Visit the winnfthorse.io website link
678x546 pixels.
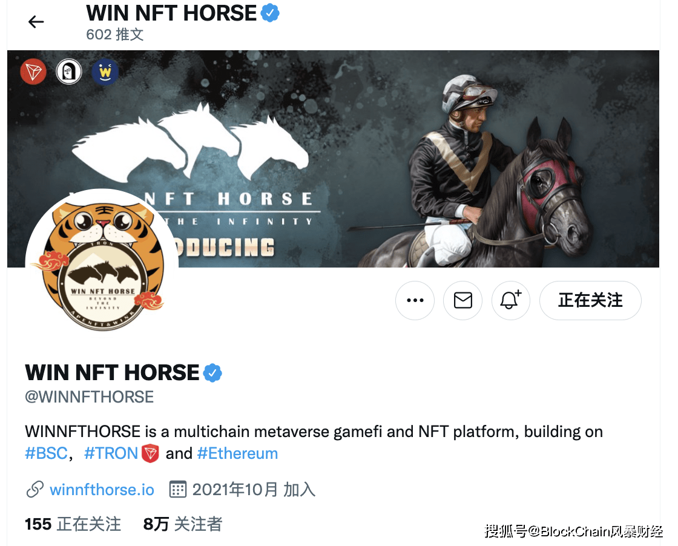[102, 490]
